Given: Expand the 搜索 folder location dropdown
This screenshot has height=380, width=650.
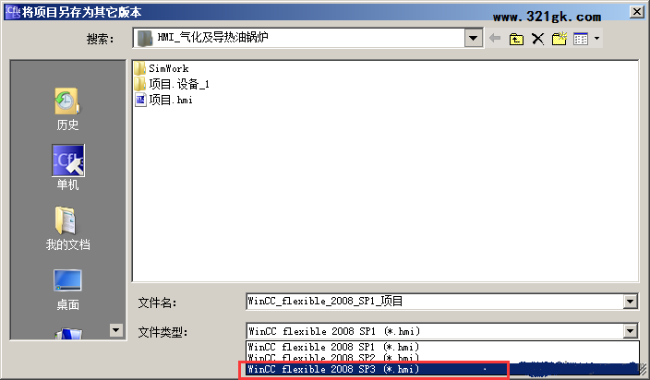Looking at the screenshot, I should (473, 38).
